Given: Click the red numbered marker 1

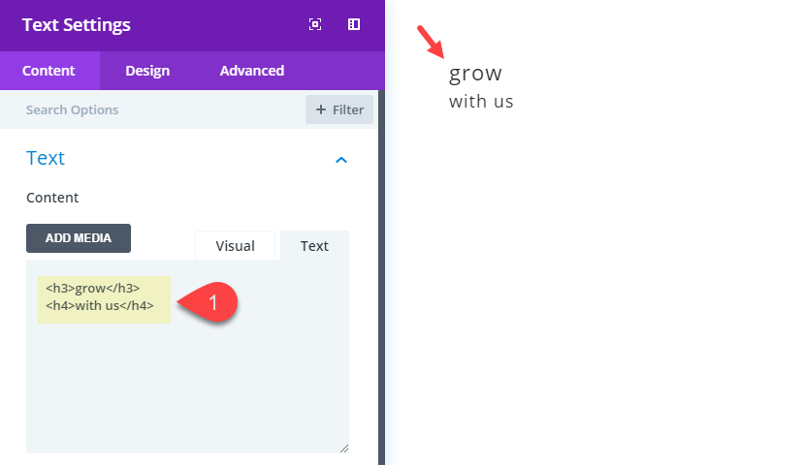Looking at the screenshot, I should pyautogui.click(x=216, y=301).
